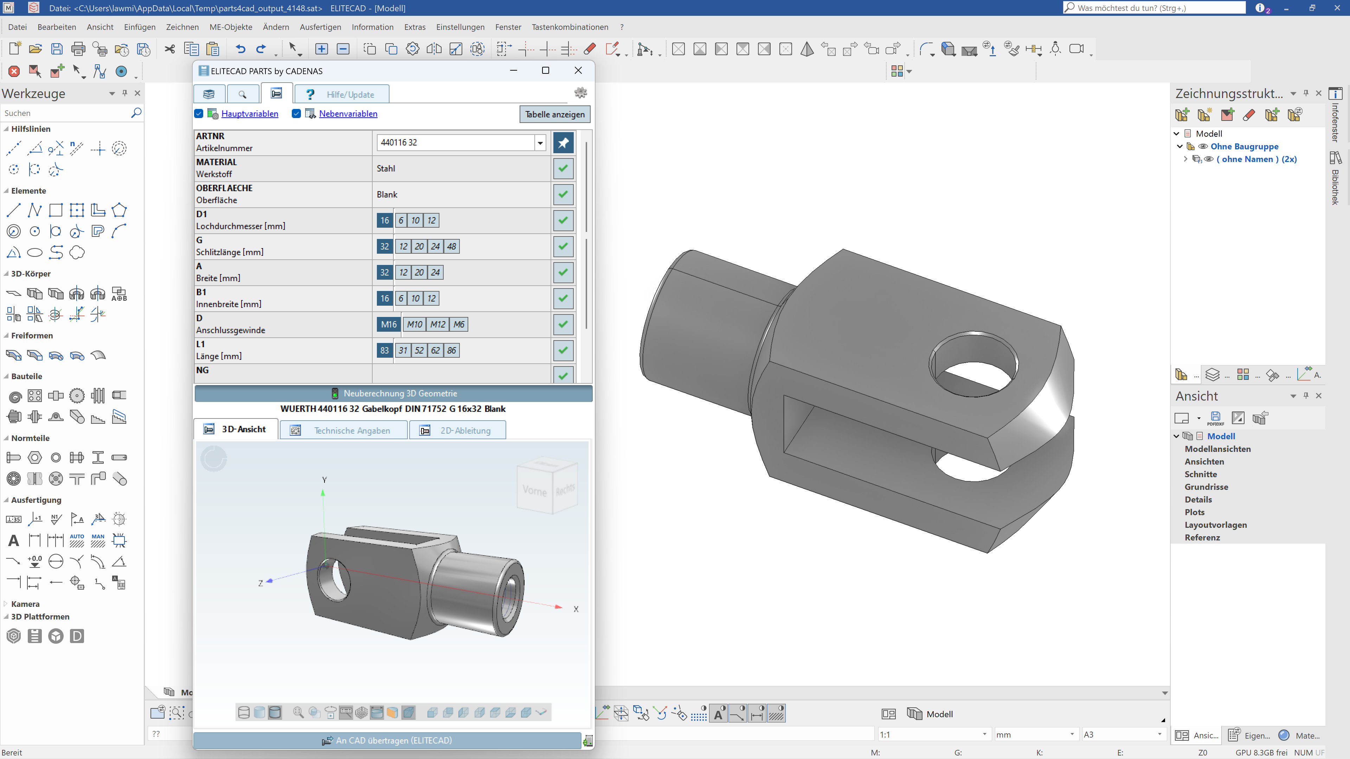Viewport: 1350px width, 759px height.
Task: Click the An CAD übertragen (ELITECAD) button
Action: (388, 740)
